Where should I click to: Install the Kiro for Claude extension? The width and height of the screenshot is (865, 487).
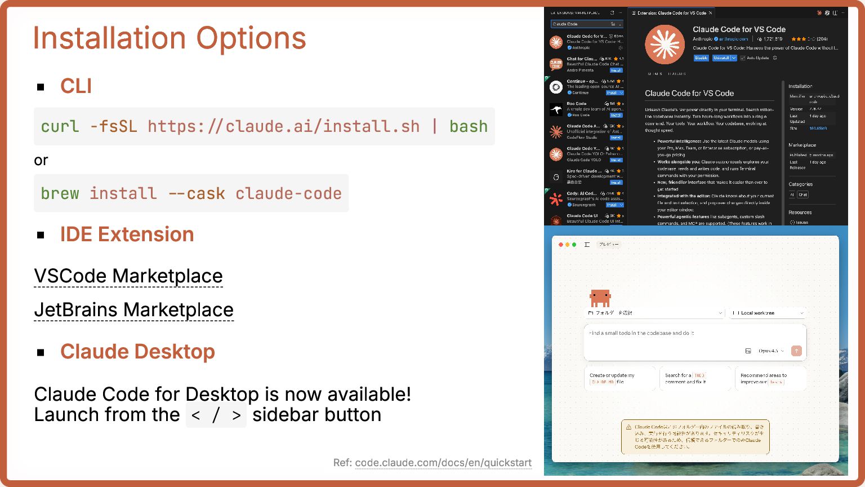616,183
